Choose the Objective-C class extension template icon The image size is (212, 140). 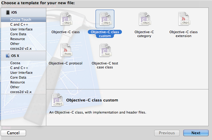pos(184,19)
